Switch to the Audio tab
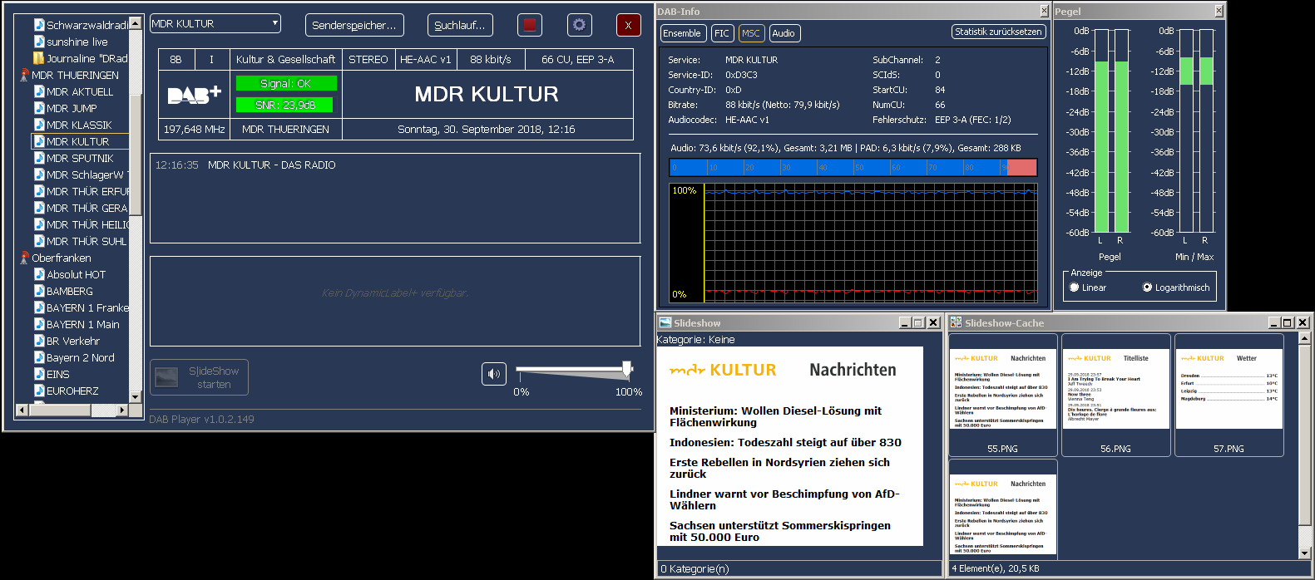1315x580 pixels. point(784,33)
